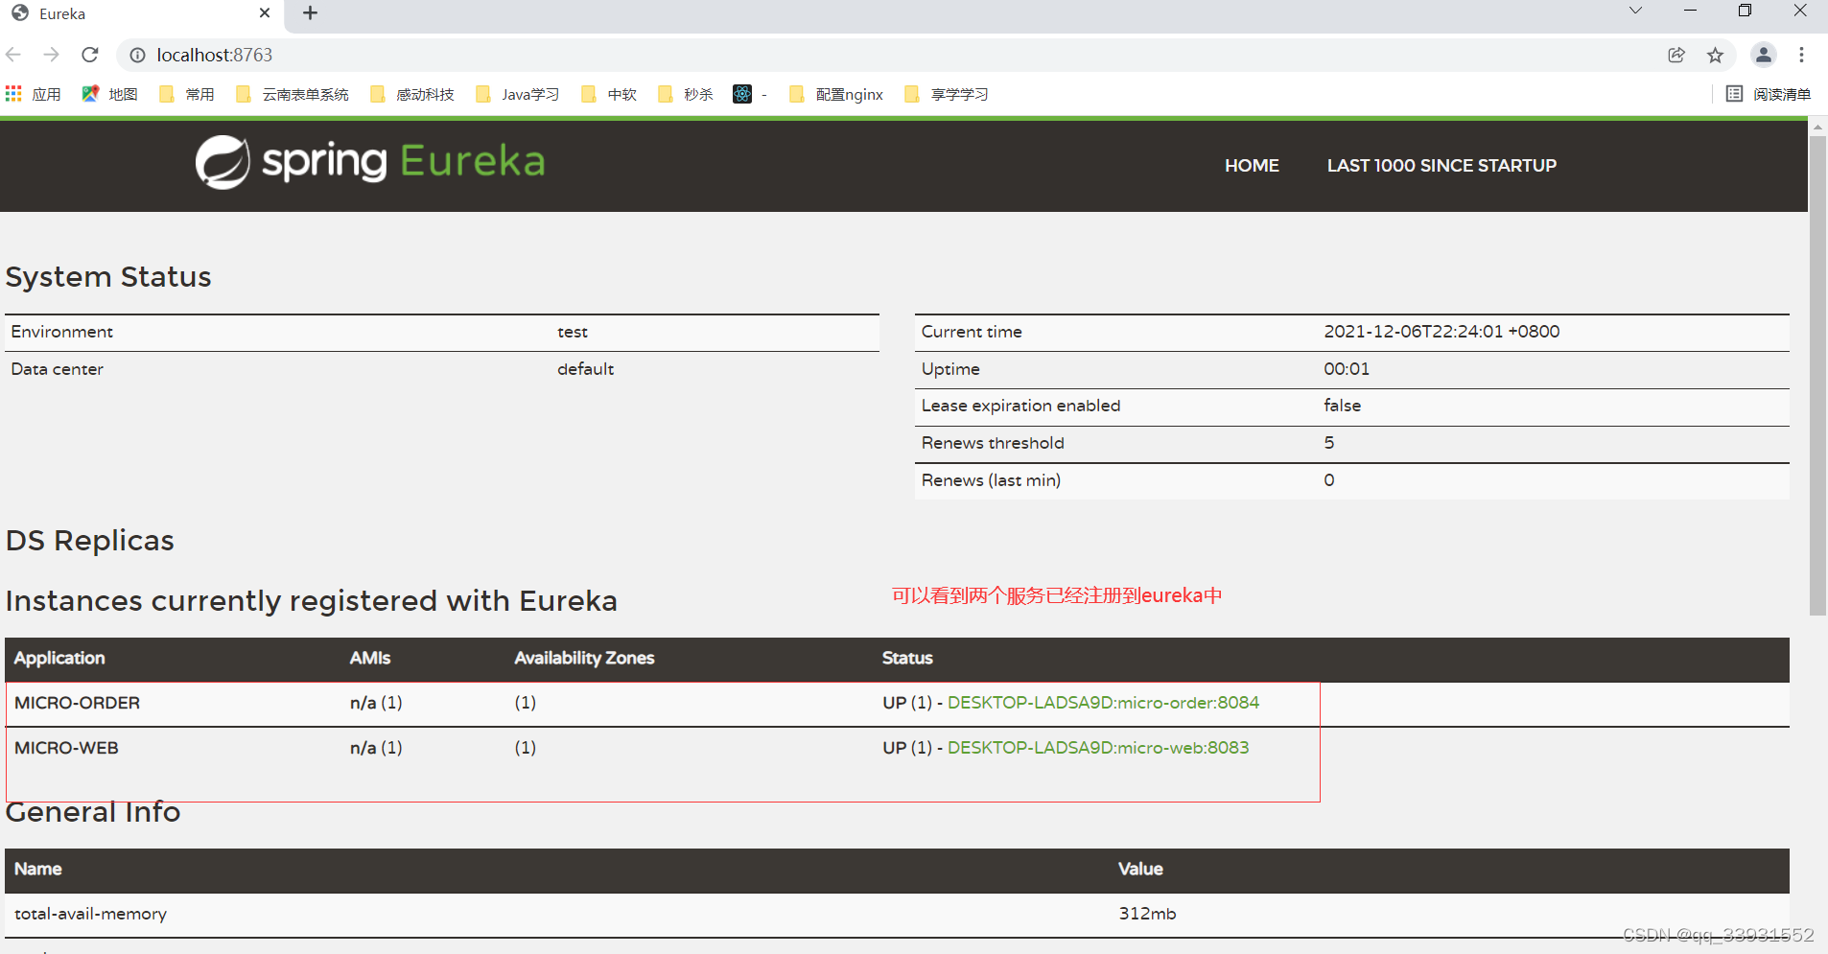Reload the Eureka page
Screen dimensions: 1828x954
(90, 55)
